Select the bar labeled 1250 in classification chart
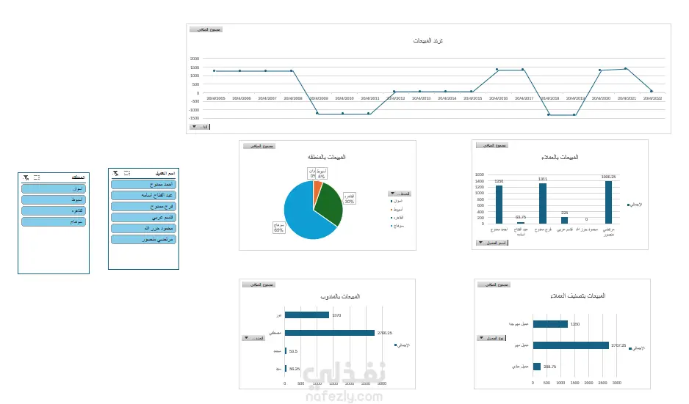689x404 pixels. (550, 324)
